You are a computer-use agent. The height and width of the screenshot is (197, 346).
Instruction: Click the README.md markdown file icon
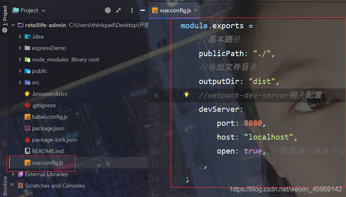pos(27,151)
